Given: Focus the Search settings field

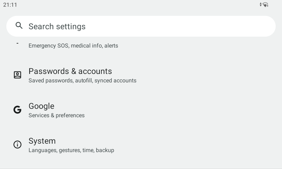Looking at the screenshot, I should [x=141, y=26].
